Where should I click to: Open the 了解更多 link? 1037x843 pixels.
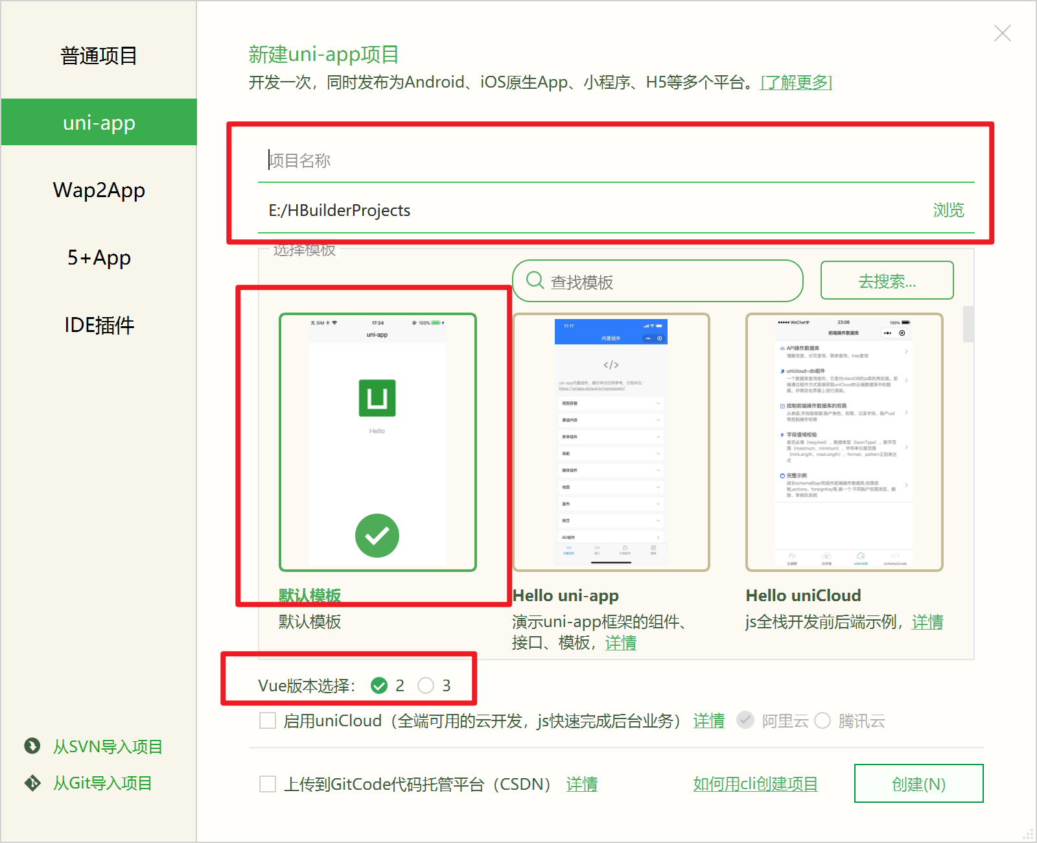[796, 82]
